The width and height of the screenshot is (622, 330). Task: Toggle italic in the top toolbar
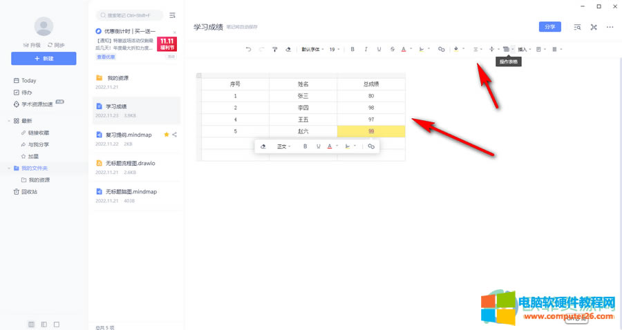[x=366, y=49]
